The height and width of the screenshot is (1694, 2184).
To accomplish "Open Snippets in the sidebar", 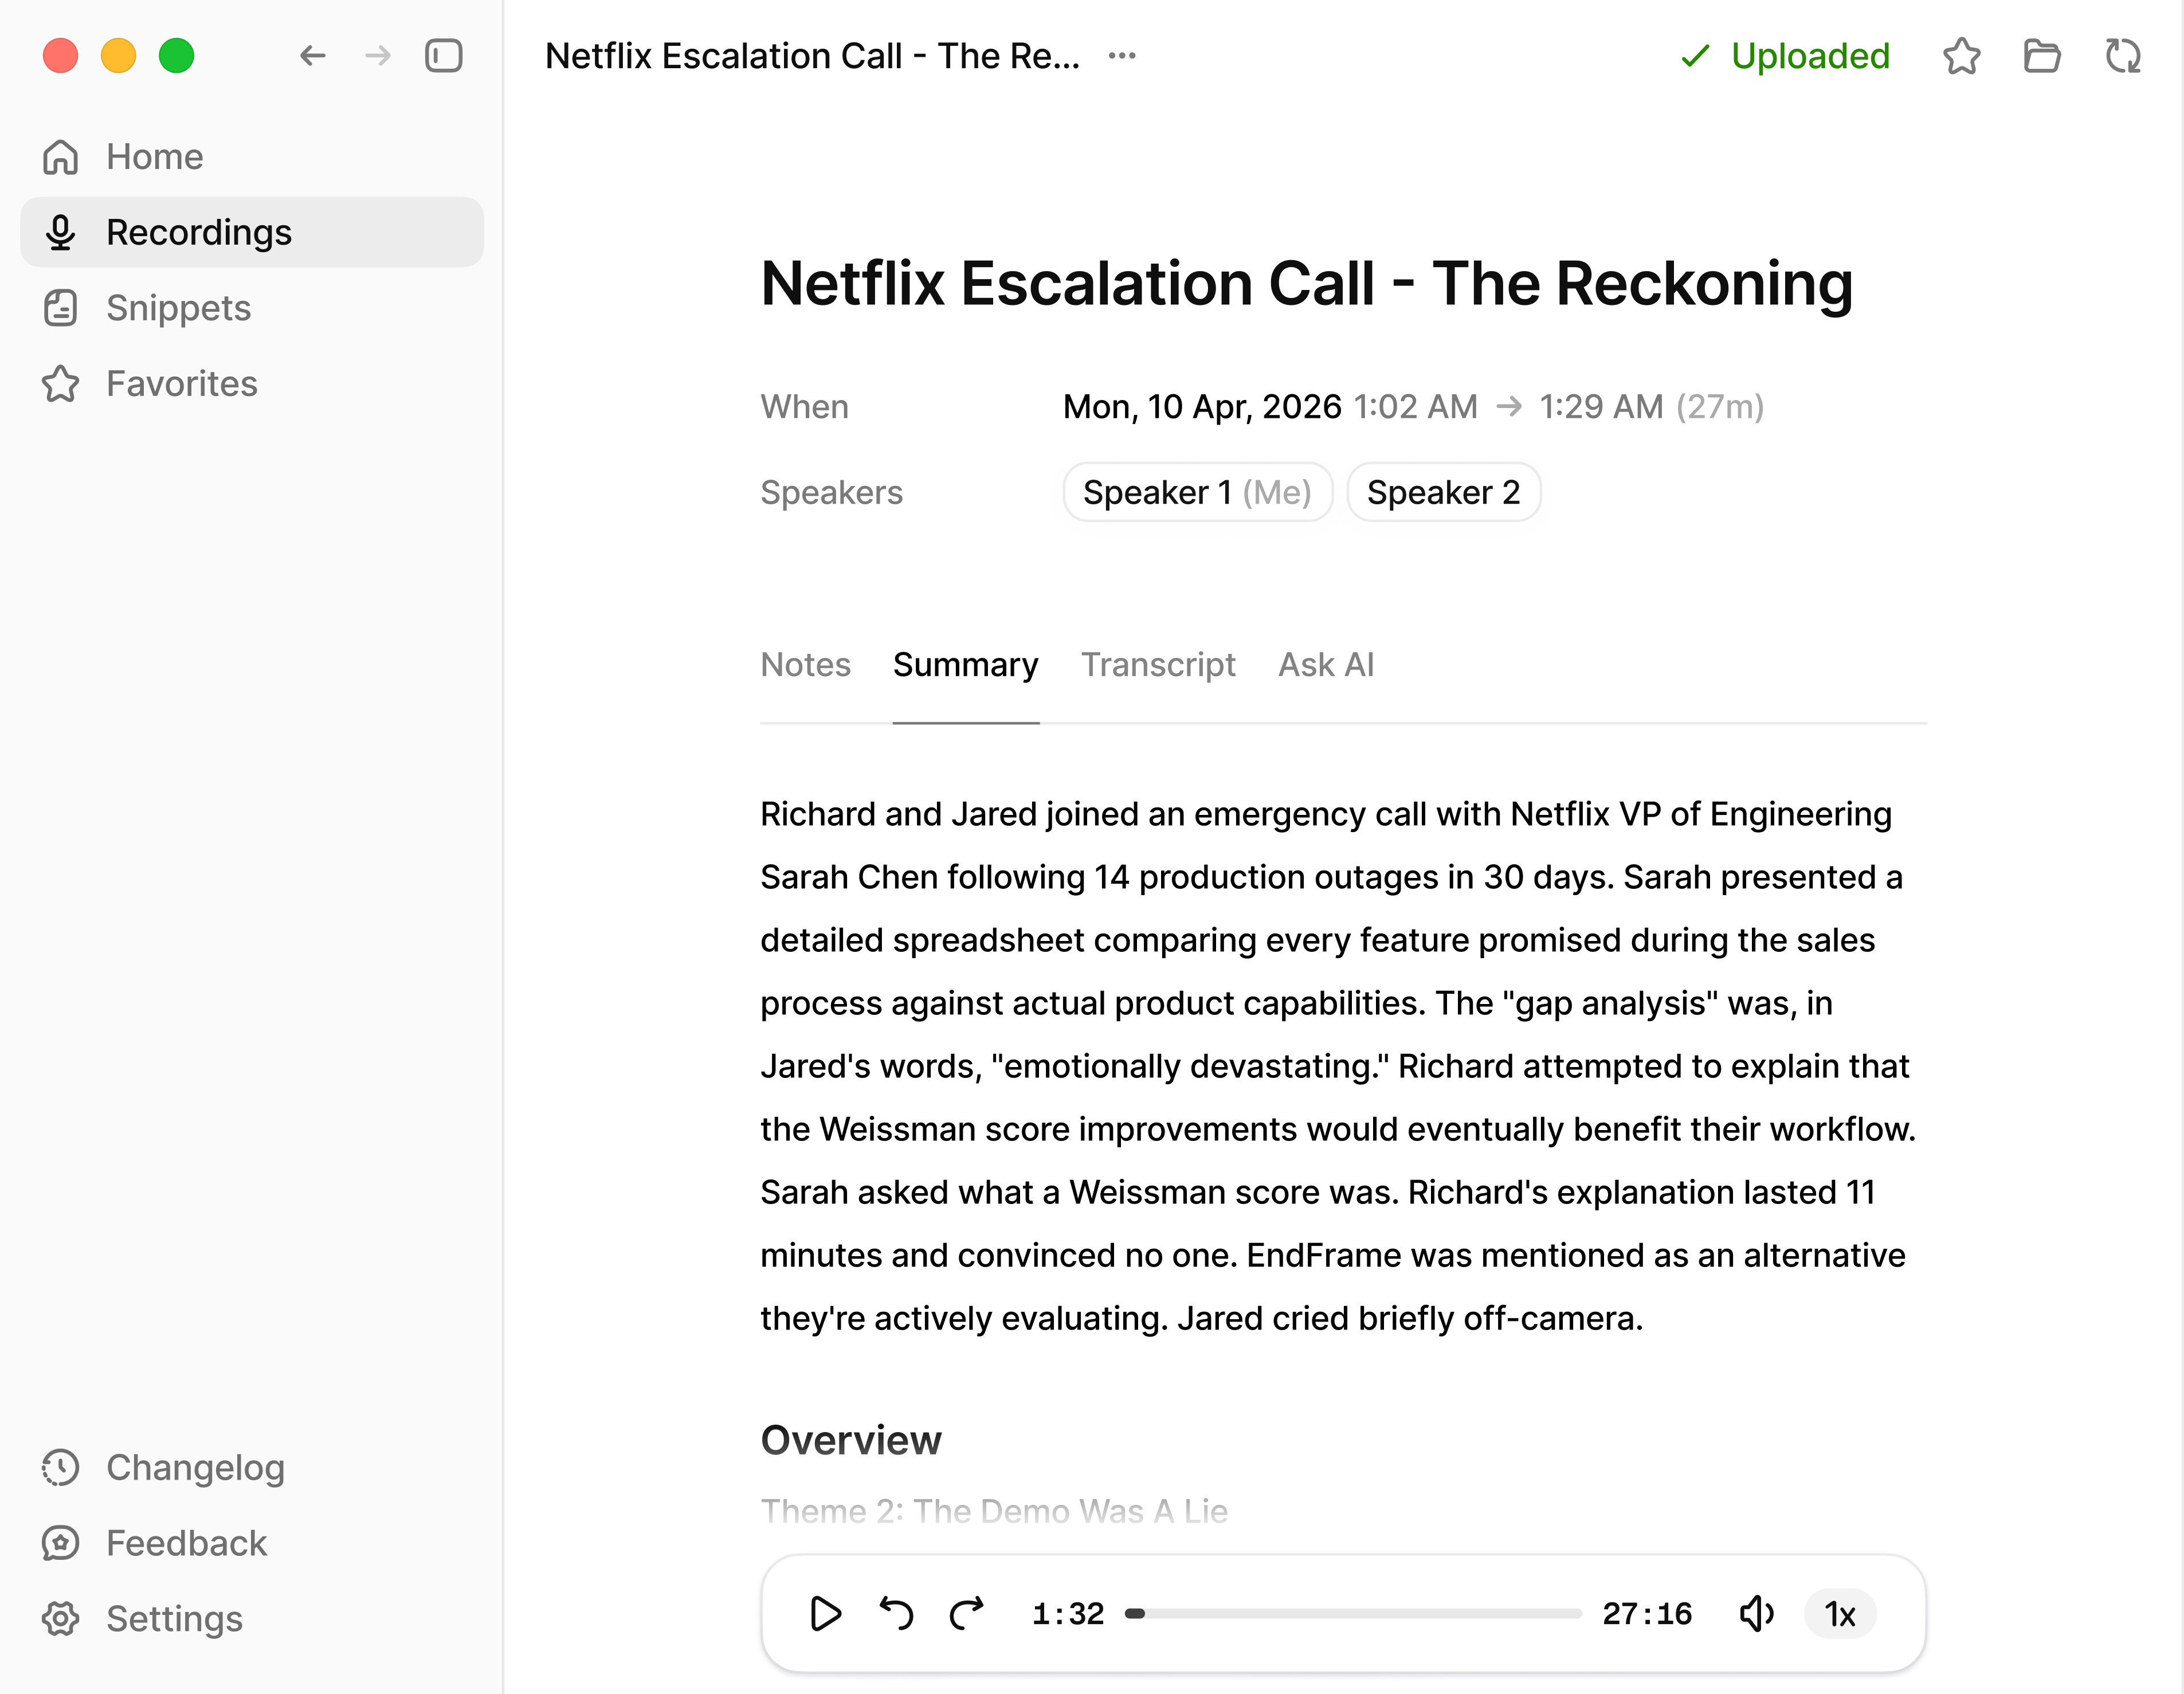I will tap(178, 308).
